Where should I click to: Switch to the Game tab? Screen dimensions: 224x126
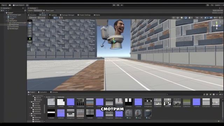[97, 15]
